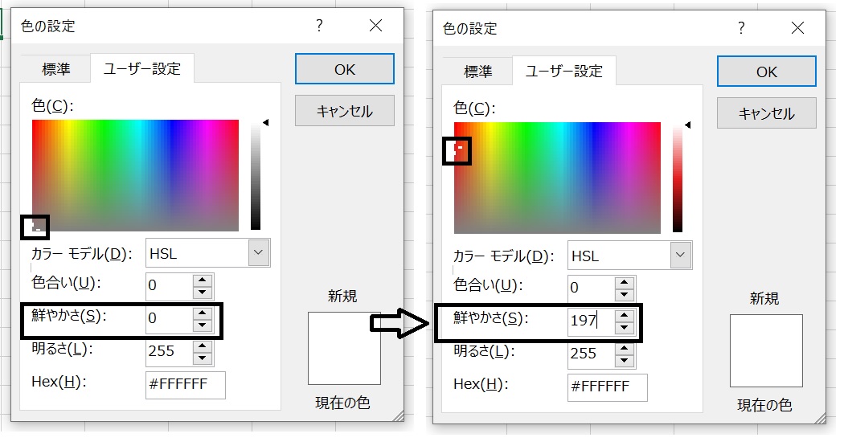Click the 色(C): label in the left dialog
The image size is (844, 446).
pyautogui.click(x=52, y=105)
